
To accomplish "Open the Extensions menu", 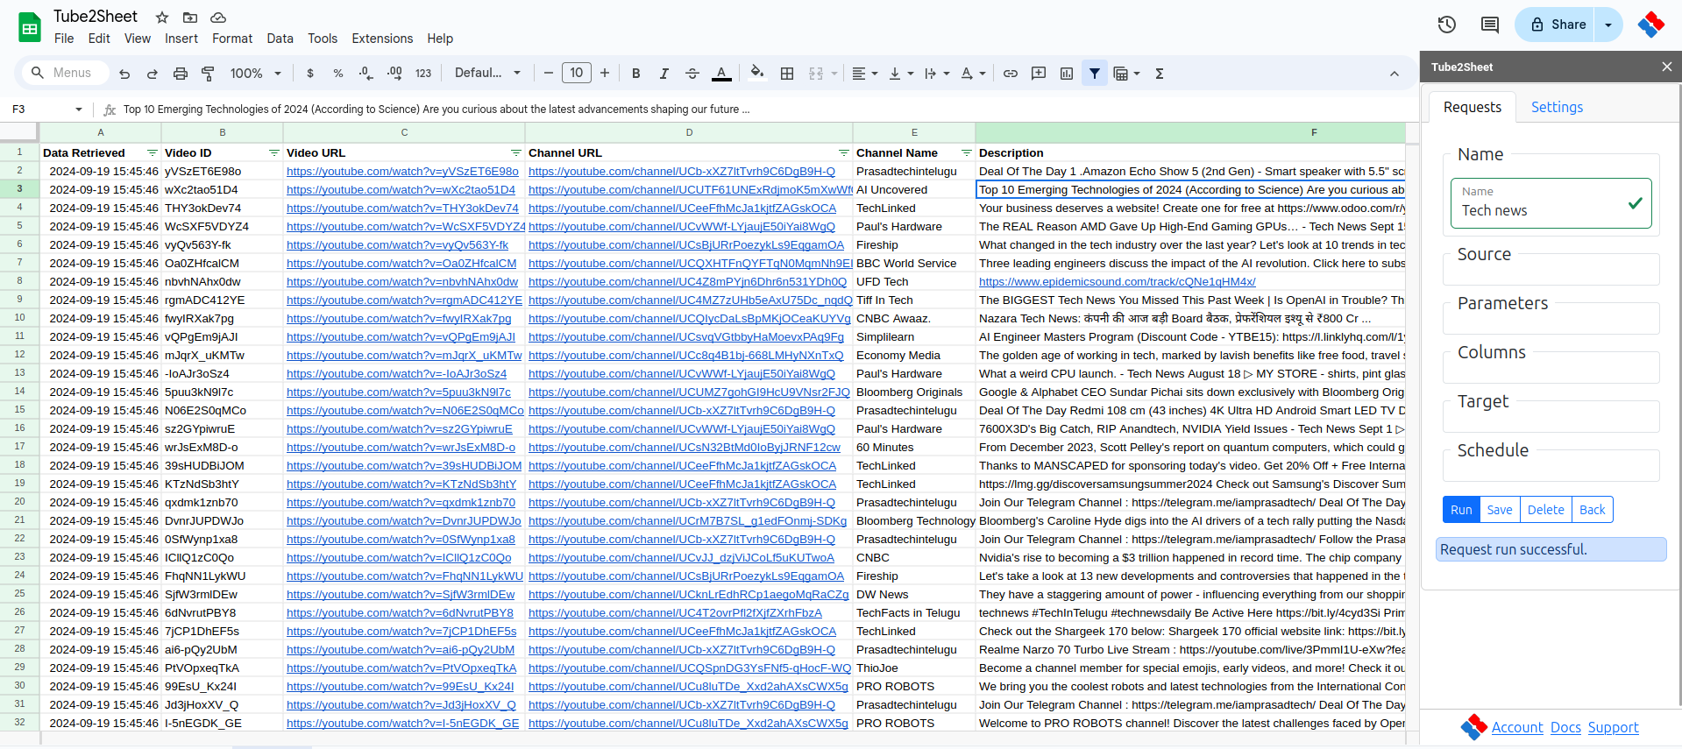I will click(x=382, y=39).
